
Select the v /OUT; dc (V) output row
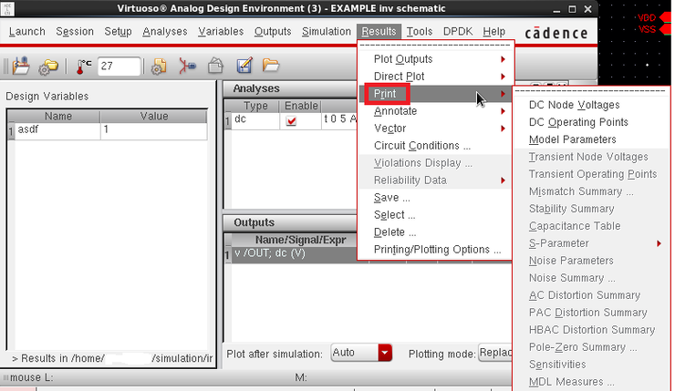(x=293, y=253)
